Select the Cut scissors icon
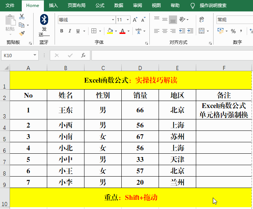This screenshot has height=209, width=253. click(x=22, y=17)
